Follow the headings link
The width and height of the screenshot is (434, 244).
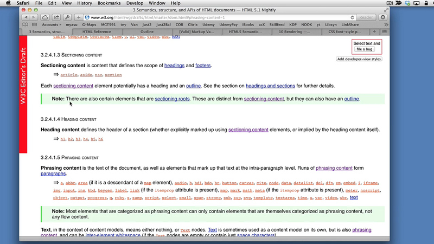point(174,66)
